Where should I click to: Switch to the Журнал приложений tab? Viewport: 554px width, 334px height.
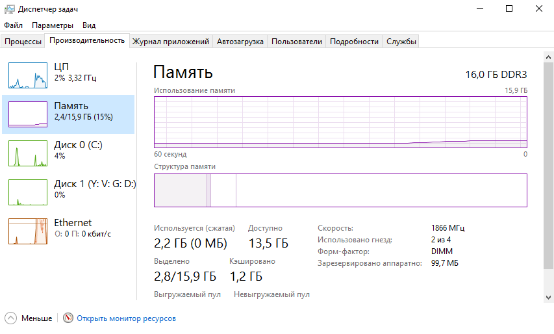(171, 42)
